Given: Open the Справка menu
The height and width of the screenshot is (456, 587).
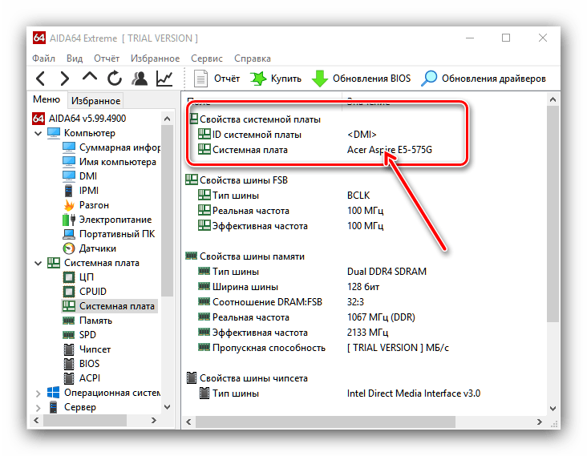Looking at the screenshot, I should (x=253, y=59).
